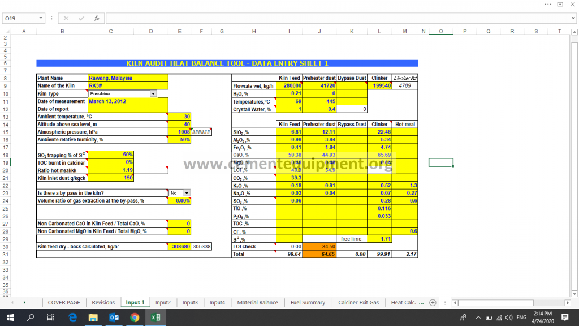The height and width of the screenshot is (326, 579).
Task: Click the next sheet navigation arrow
Action: [x=24, y=303]
